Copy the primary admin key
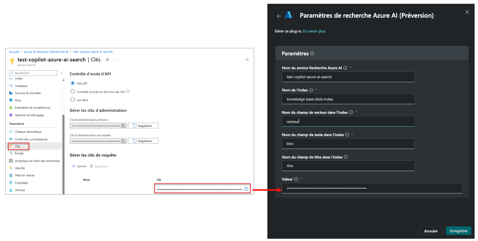The image size is (478, 241). click(x=123, y=126)
